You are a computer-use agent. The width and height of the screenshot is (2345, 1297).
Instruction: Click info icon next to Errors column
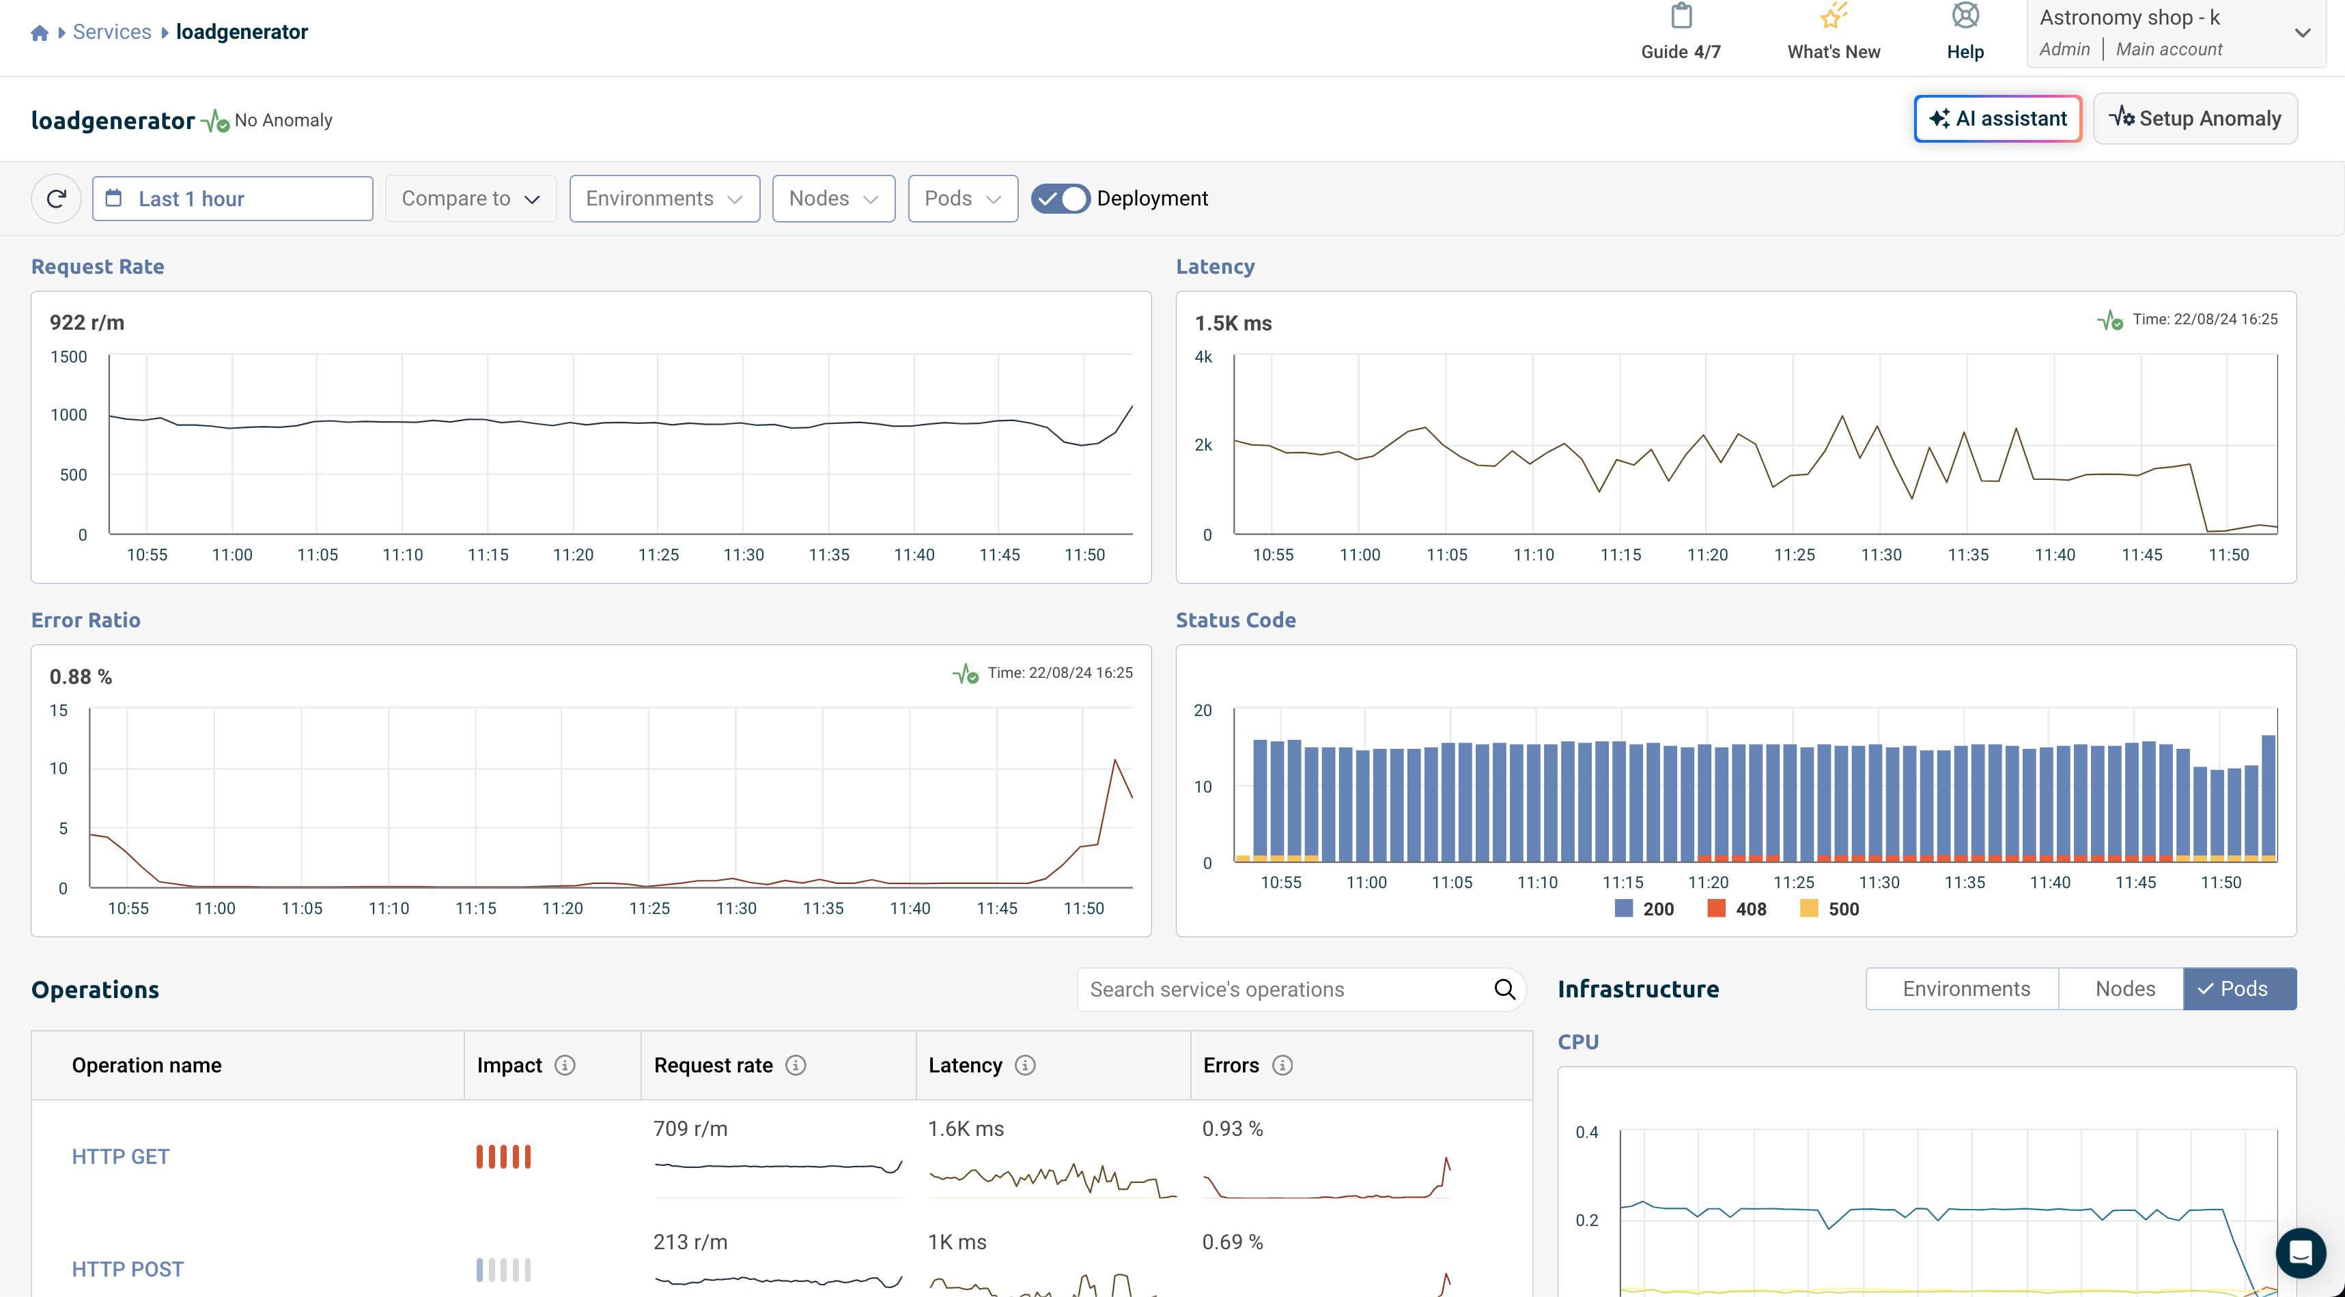[1282, 1065]
